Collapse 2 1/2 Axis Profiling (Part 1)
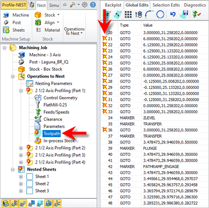The width and height of the screenshot is (209, 208). [21, 91]
